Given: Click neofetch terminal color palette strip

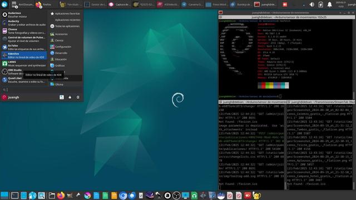Looking at the screenshot, I should pos(273,85).
